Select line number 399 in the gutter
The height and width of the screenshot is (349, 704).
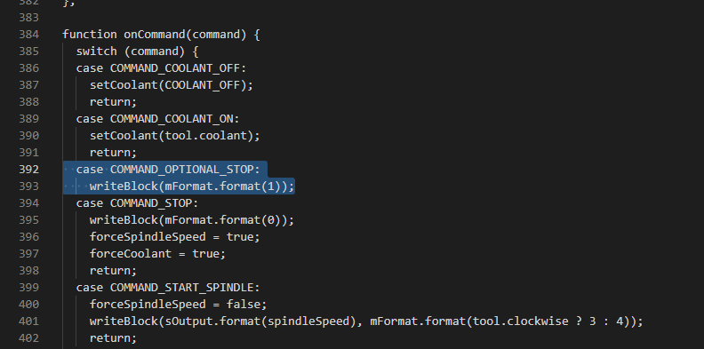pos(28,288)
